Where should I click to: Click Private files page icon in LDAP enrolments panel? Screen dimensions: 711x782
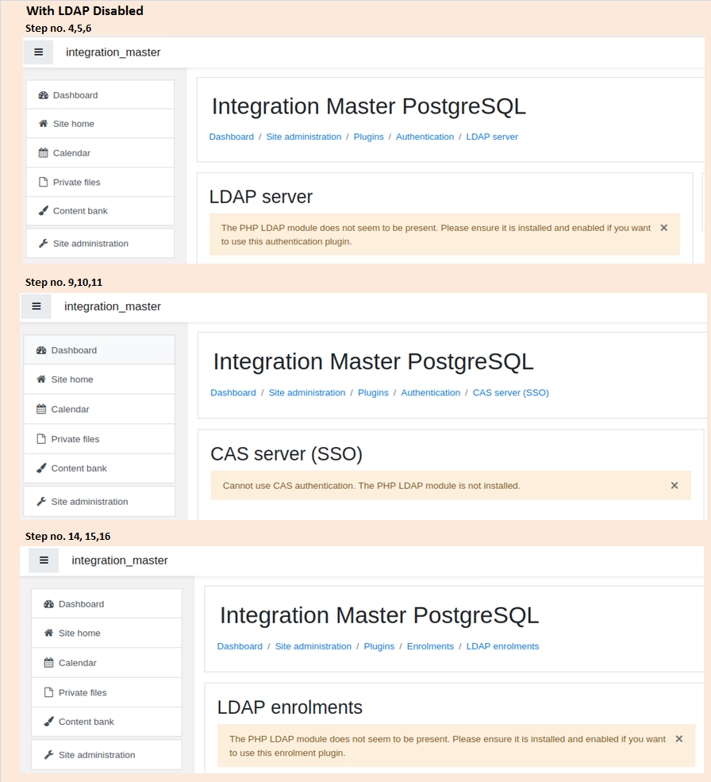tap(49, 692)
